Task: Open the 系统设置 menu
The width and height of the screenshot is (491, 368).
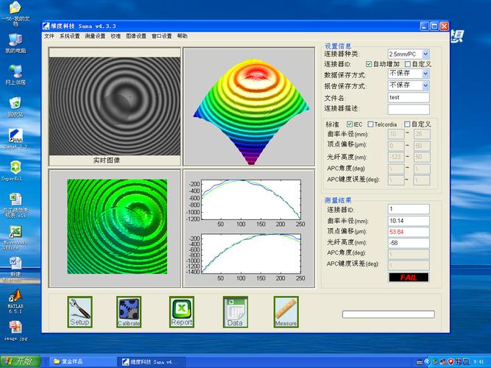Action: (x=69, y=36)
